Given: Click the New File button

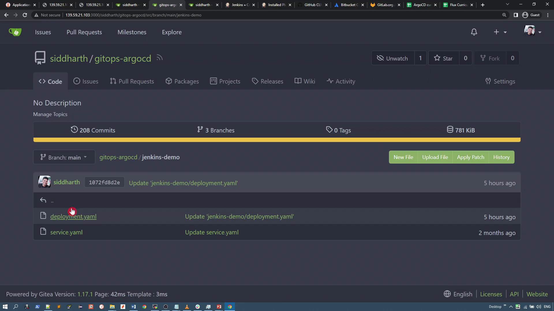Looking at the screenshot, I should click(403, 157).
